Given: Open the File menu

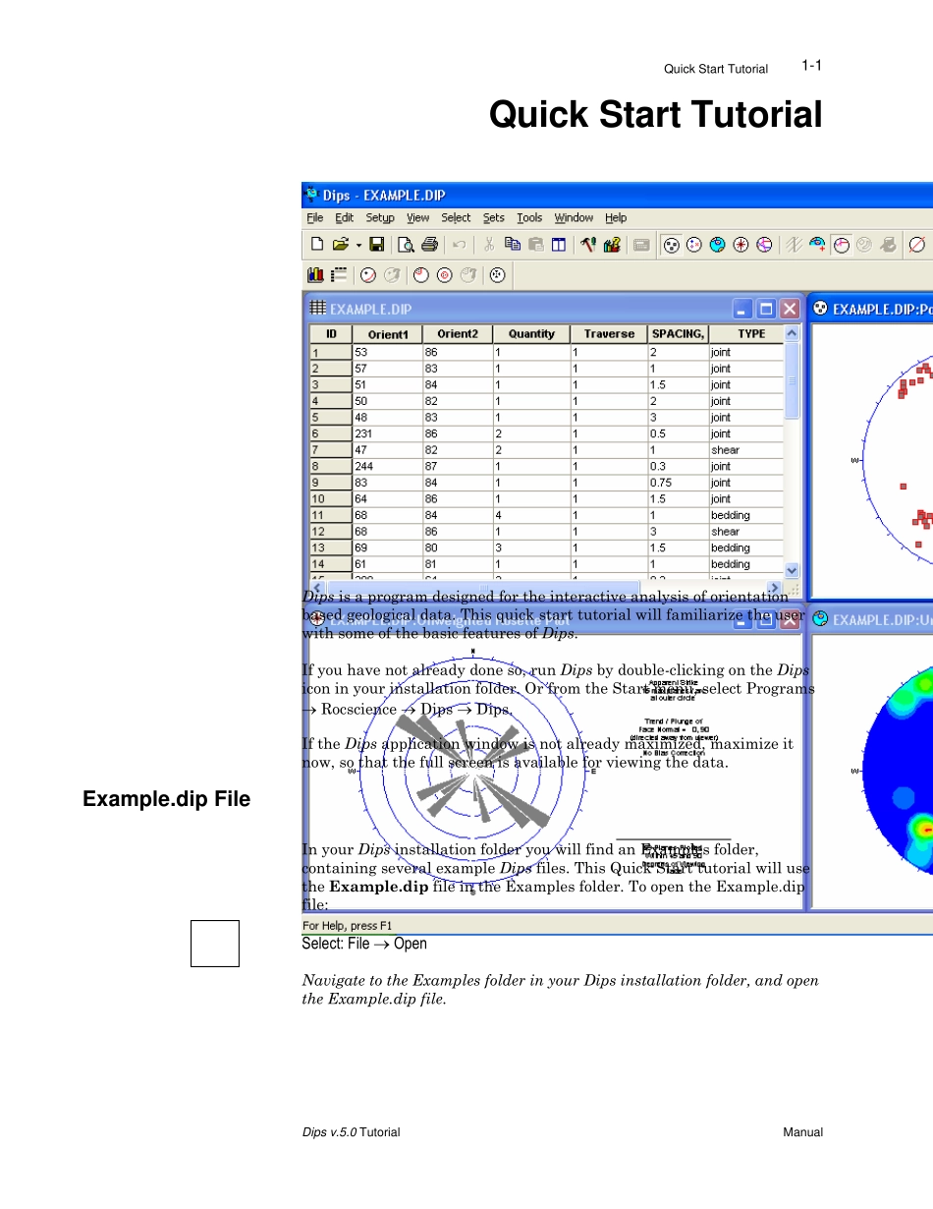Looking at the screenshot, I should click(314, 218).
